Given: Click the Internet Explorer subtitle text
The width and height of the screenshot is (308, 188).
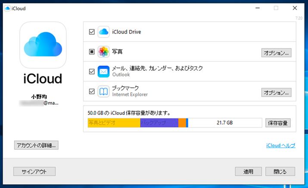Looking at the screenshot, I should [130, 94].
